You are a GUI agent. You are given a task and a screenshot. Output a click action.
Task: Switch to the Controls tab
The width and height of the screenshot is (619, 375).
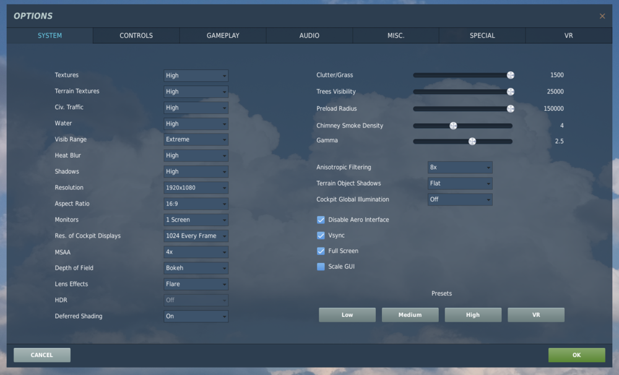(136, 35)
